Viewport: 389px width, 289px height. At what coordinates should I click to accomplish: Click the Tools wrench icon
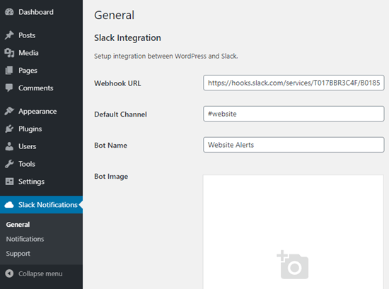9,164
